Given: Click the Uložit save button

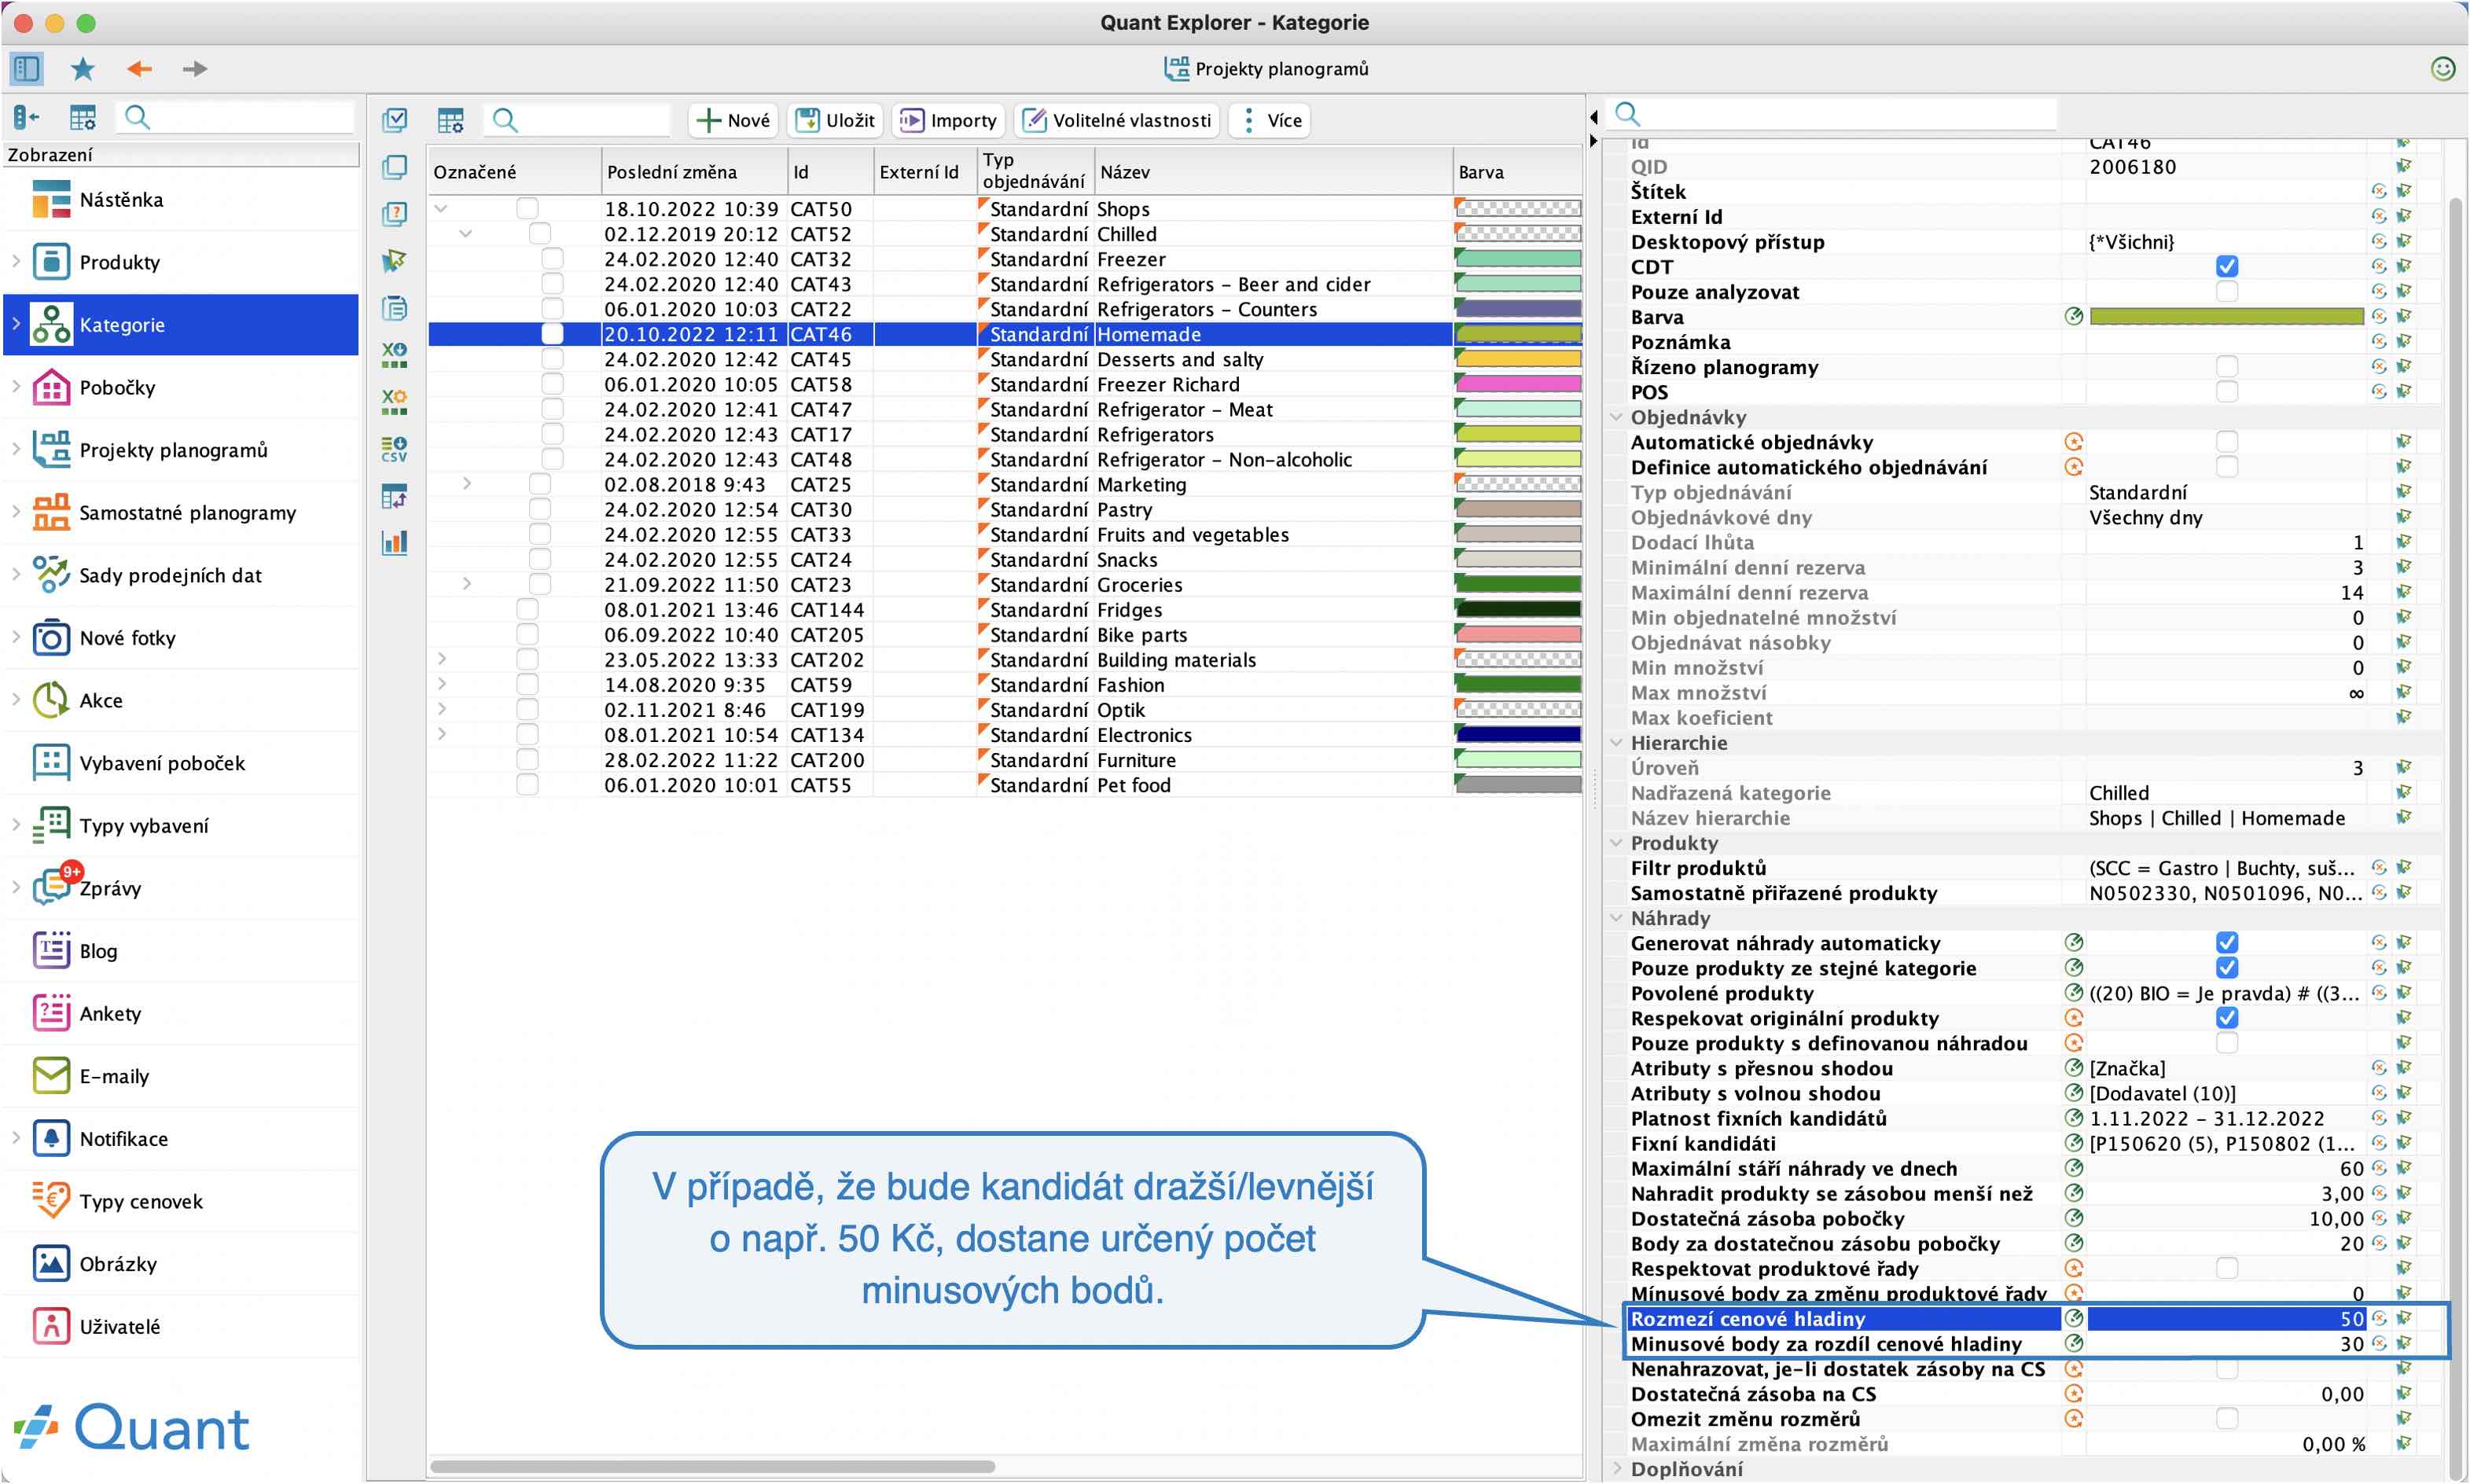Looking at the screenshot, I should coord(835,120).
